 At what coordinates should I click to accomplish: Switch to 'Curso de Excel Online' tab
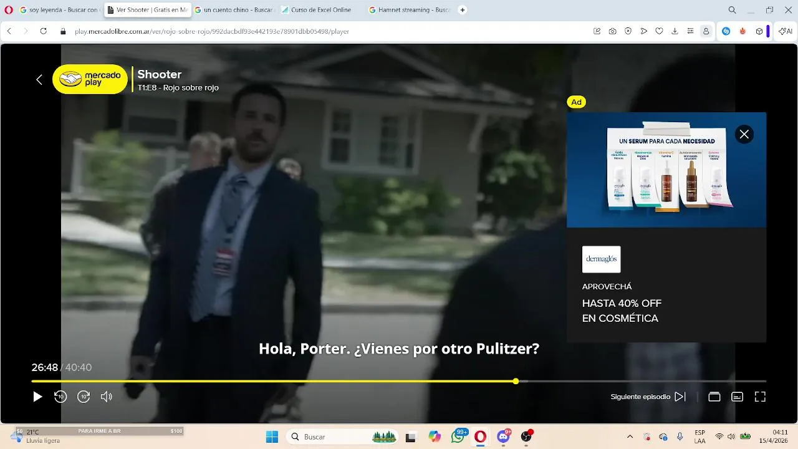320,10
